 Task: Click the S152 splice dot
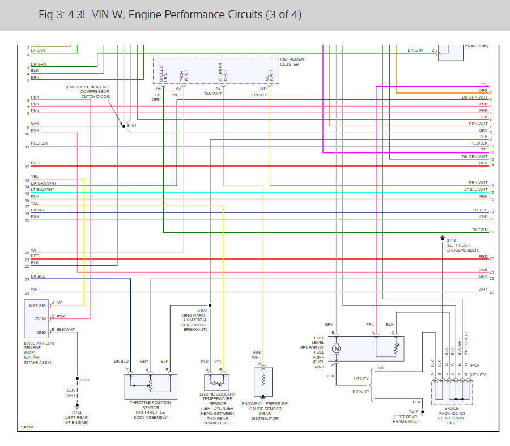pyautogui.click(x=78, y=379)
